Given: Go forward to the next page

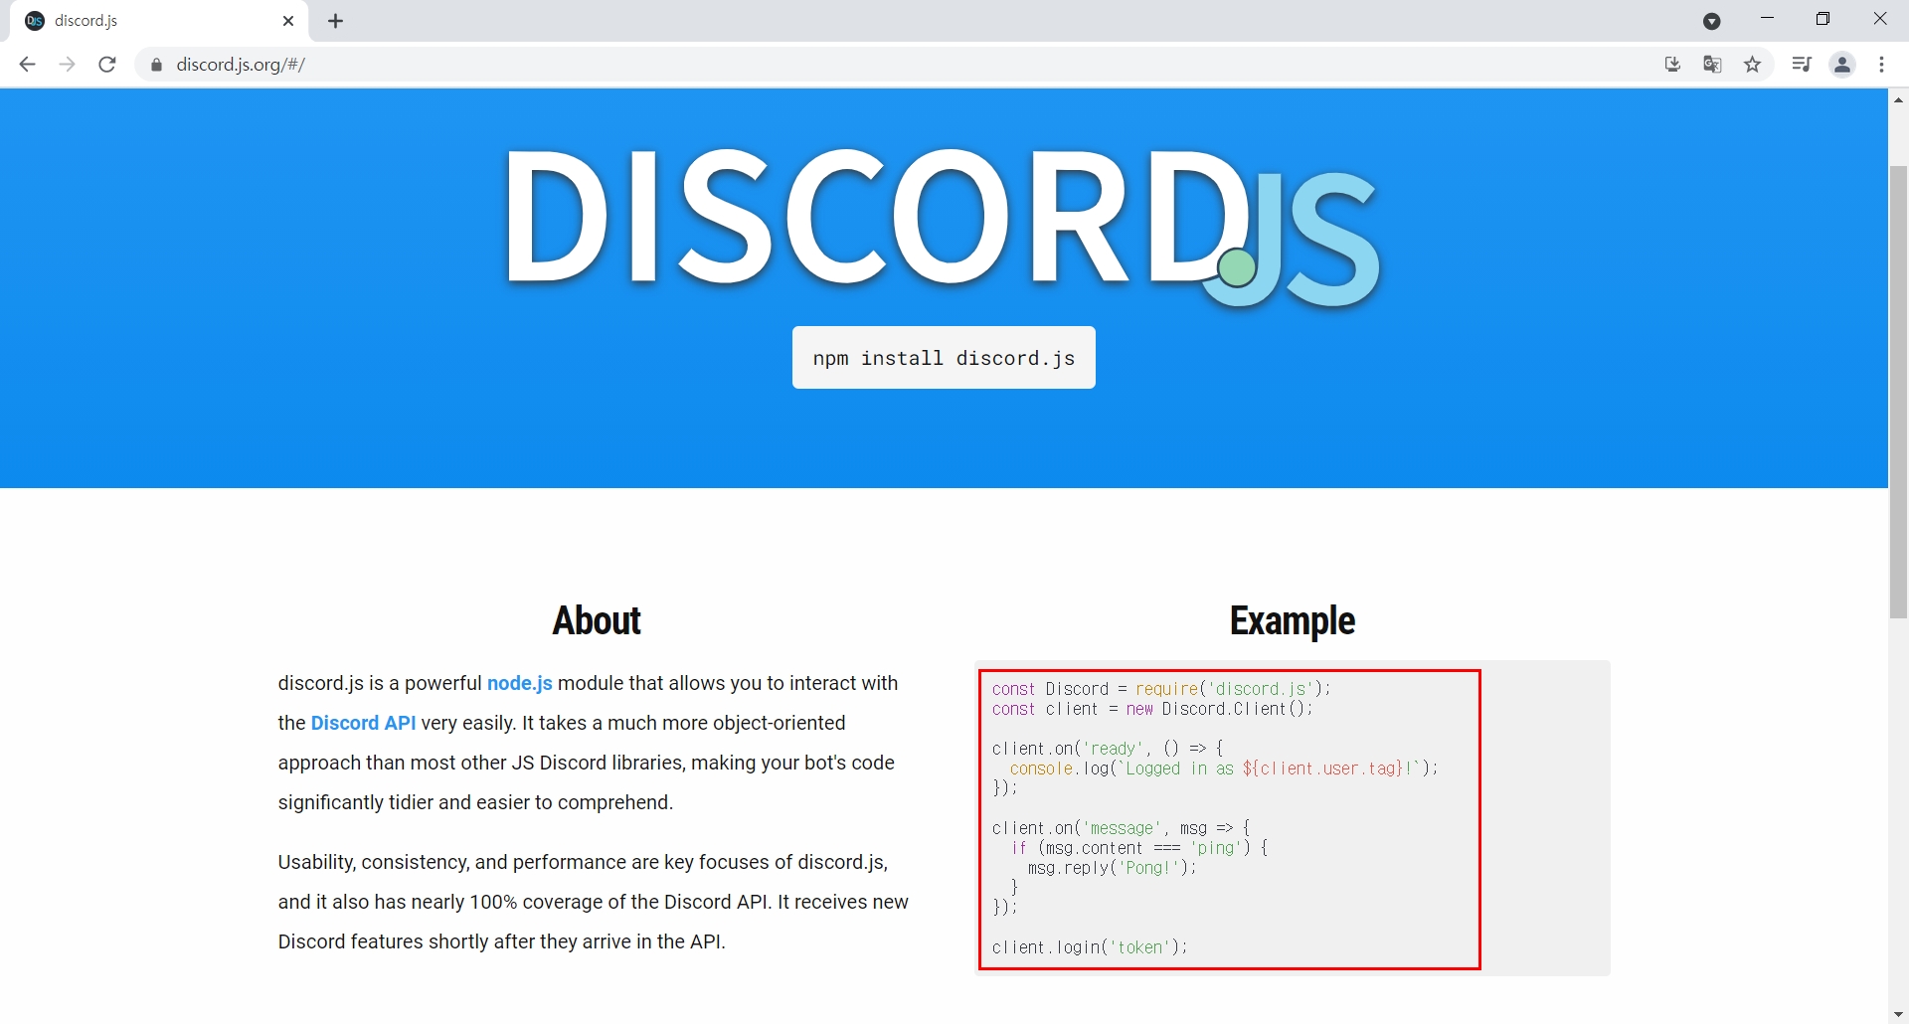Looking at the screenshot, I should [67, 65].
